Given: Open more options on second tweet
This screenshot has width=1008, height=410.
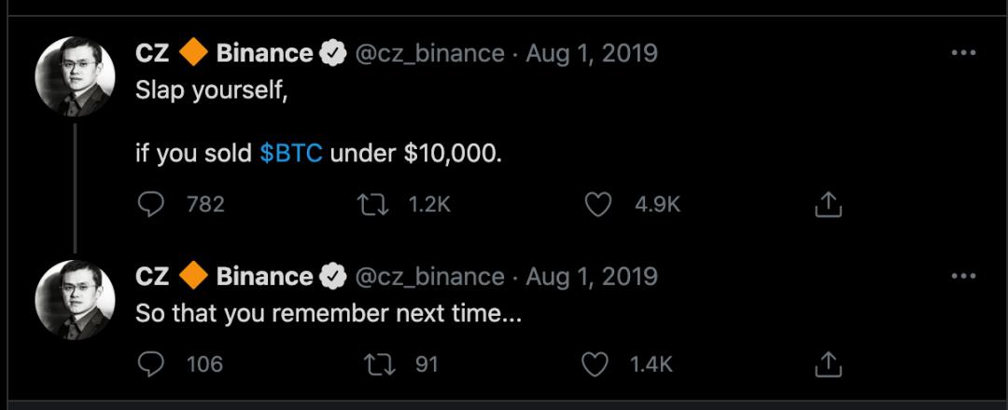Looking at the screenshot, I should click(962, 277).
